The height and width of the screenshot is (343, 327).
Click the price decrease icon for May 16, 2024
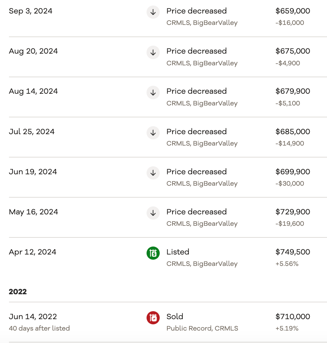point(153,213)
